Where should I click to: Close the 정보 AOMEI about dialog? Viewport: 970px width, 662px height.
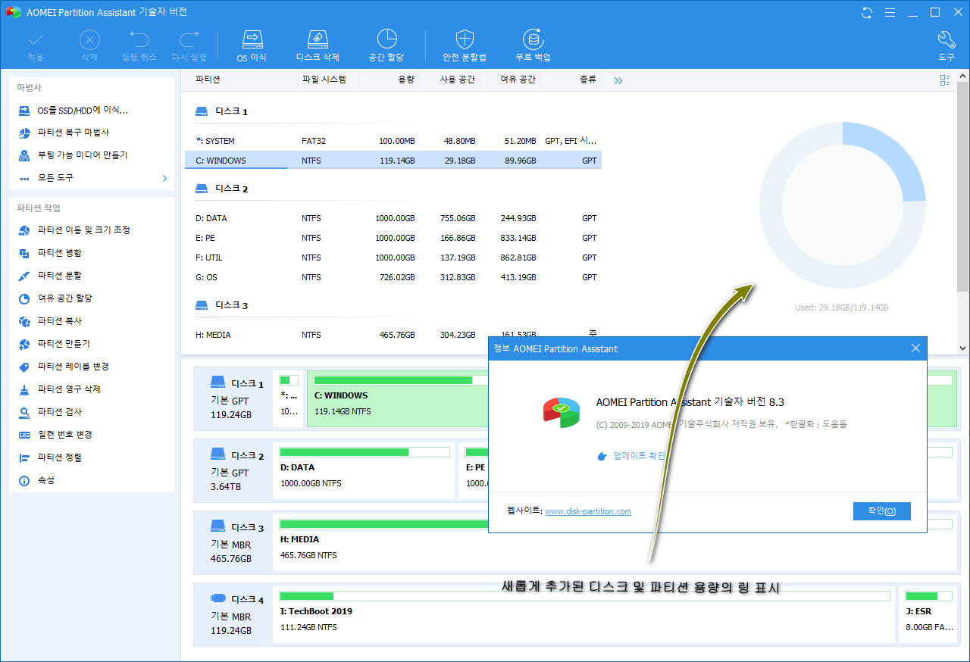pyautogui.click(x=915, y=348)
